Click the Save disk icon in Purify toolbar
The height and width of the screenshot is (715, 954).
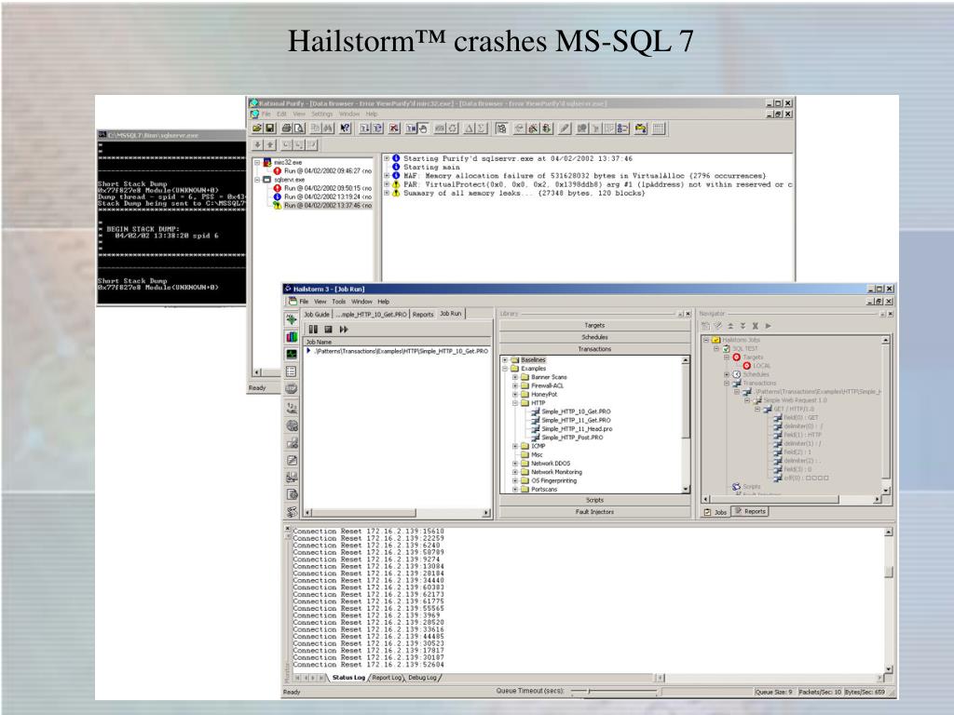[270, 128]
